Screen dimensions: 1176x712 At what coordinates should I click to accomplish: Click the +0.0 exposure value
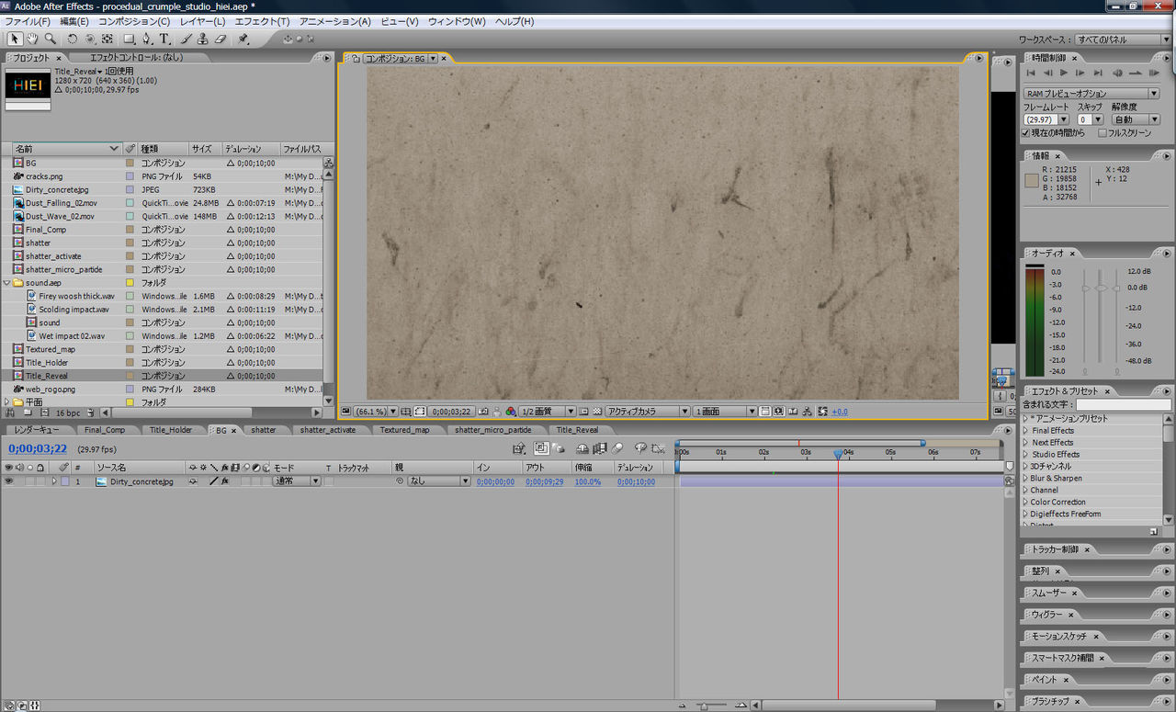[840, 412]
